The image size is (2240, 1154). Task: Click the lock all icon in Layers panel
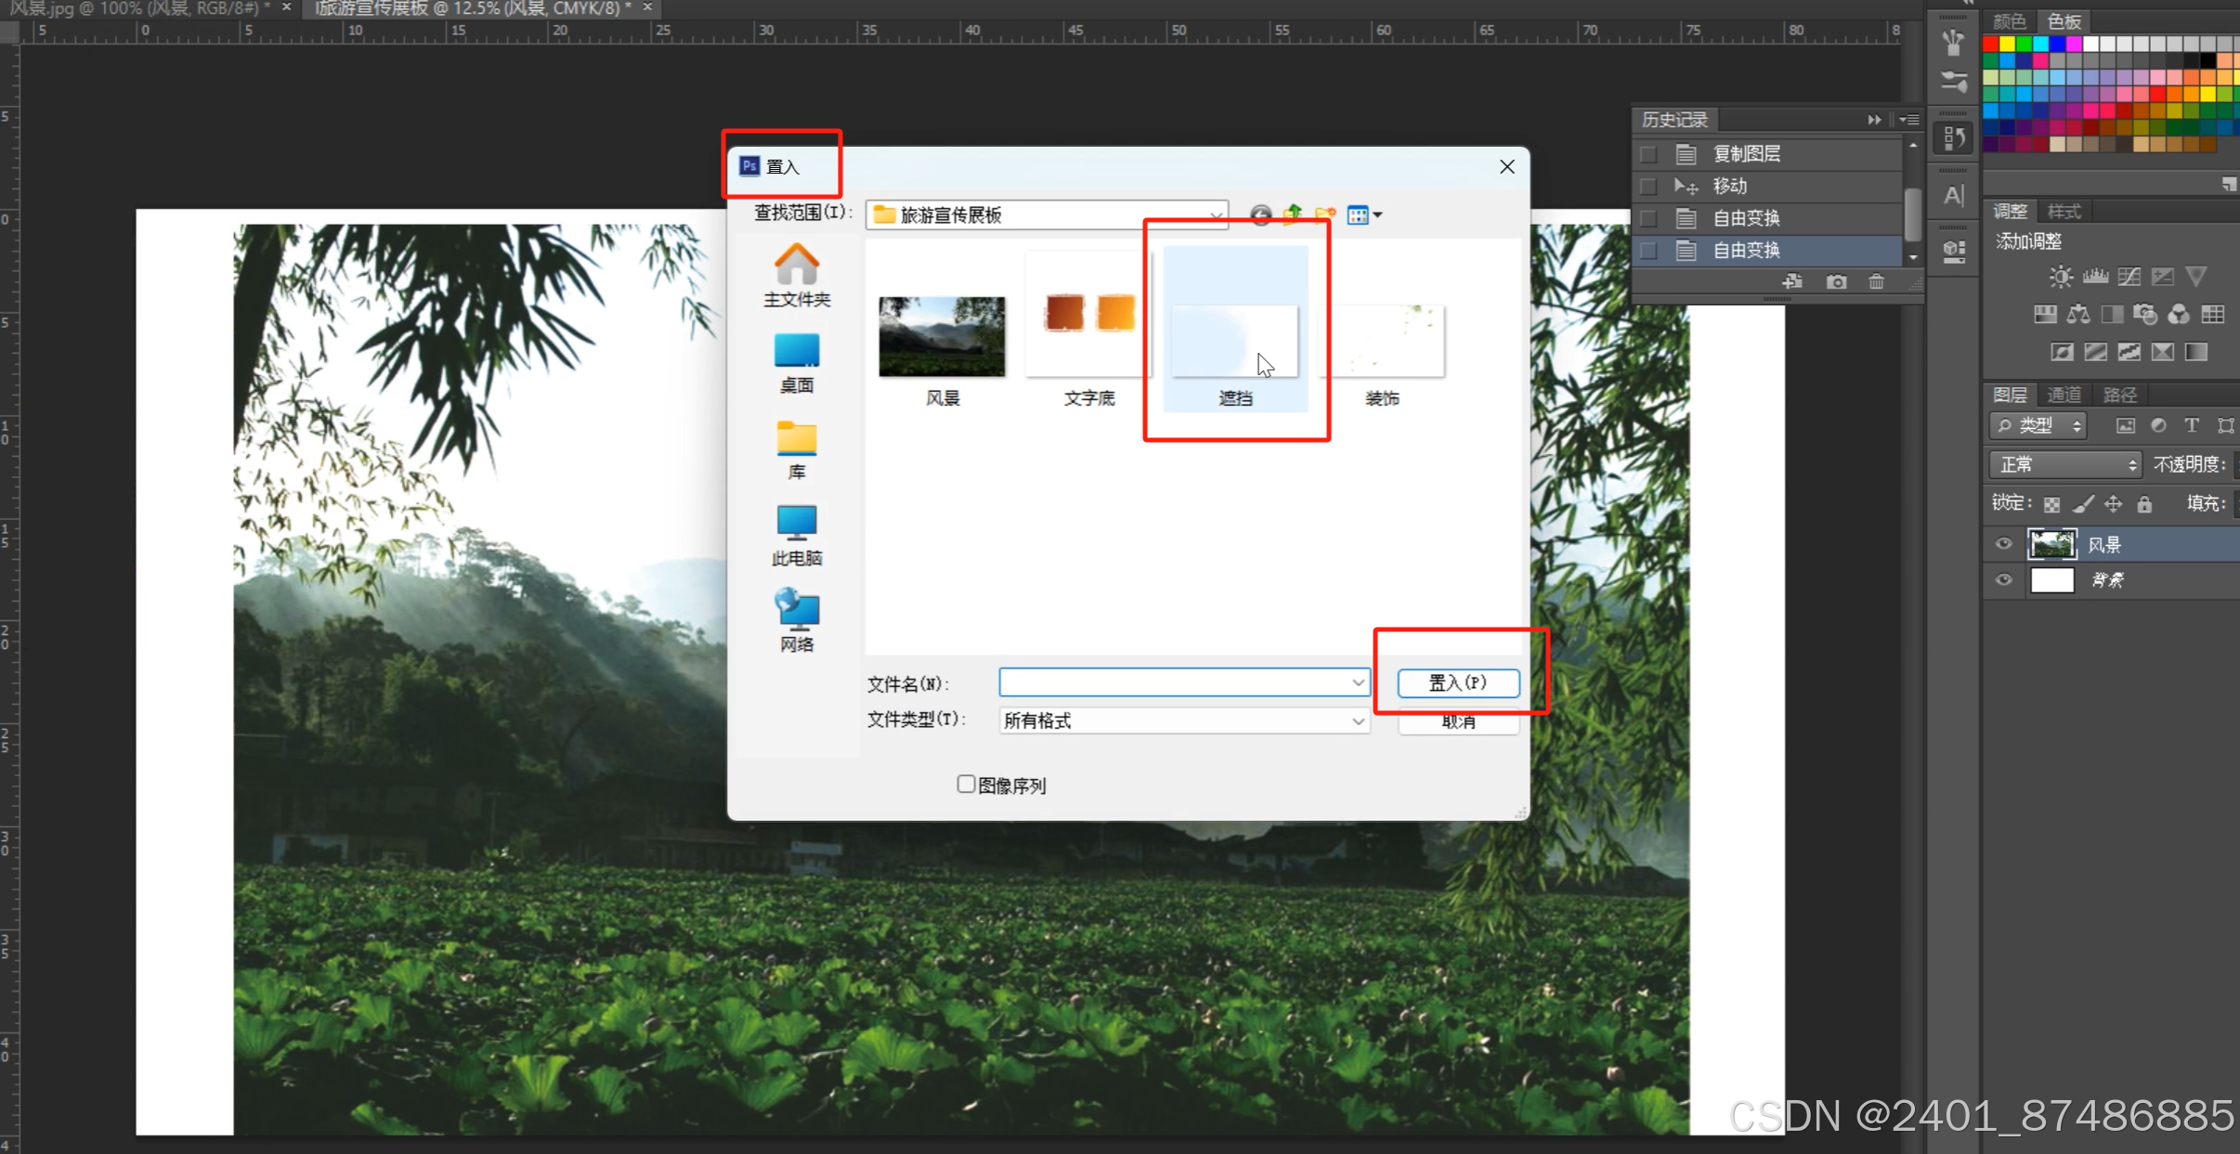(x=2144, y=504)
